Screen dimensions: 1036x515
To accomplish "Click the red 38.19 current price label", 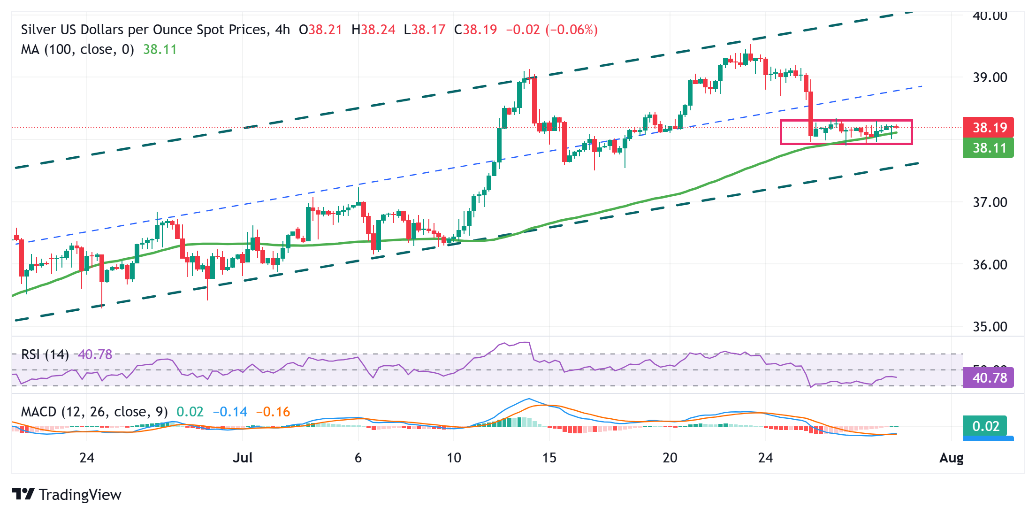I will point(988,127).
